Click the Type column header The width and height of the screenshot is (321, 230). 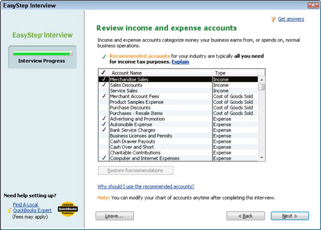(x=235, y=73)
